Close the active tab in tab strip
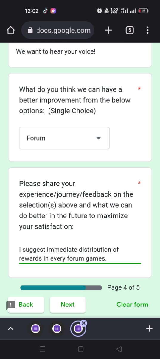This screenshot has width=160, height=359. point(84,323)
